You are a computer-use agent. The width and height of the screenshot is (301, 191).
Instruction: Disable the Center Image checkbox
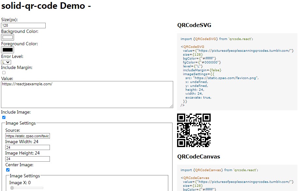coord(8,170)
